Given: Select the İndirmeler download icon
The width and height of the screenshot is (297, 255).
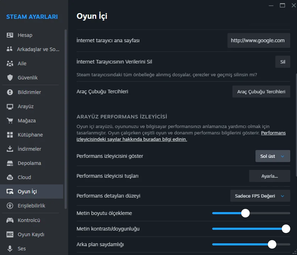Looking at the screenshot, I should pos(10,149).
